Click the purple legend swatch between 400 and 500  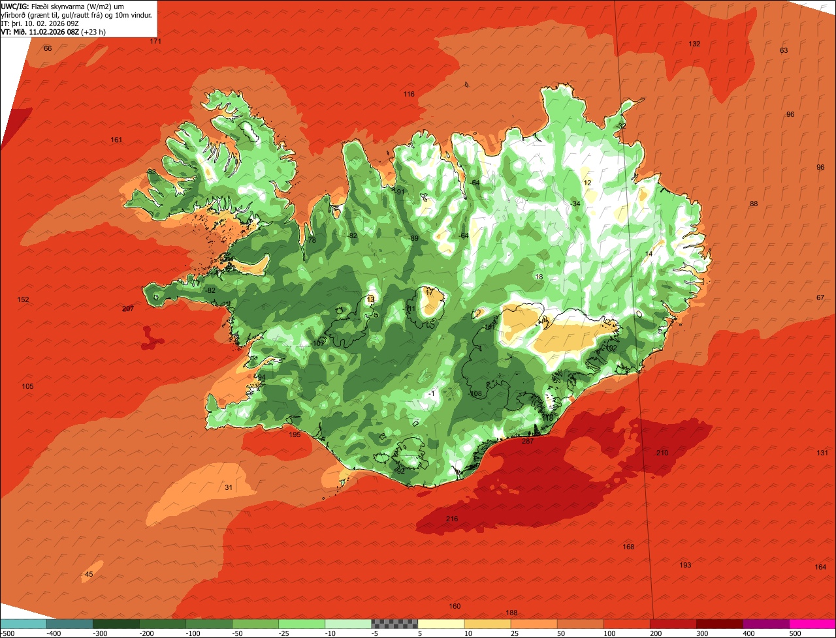pos(766,624)
